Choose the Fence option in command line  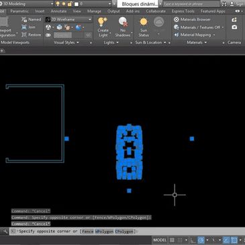pos(87,232)
